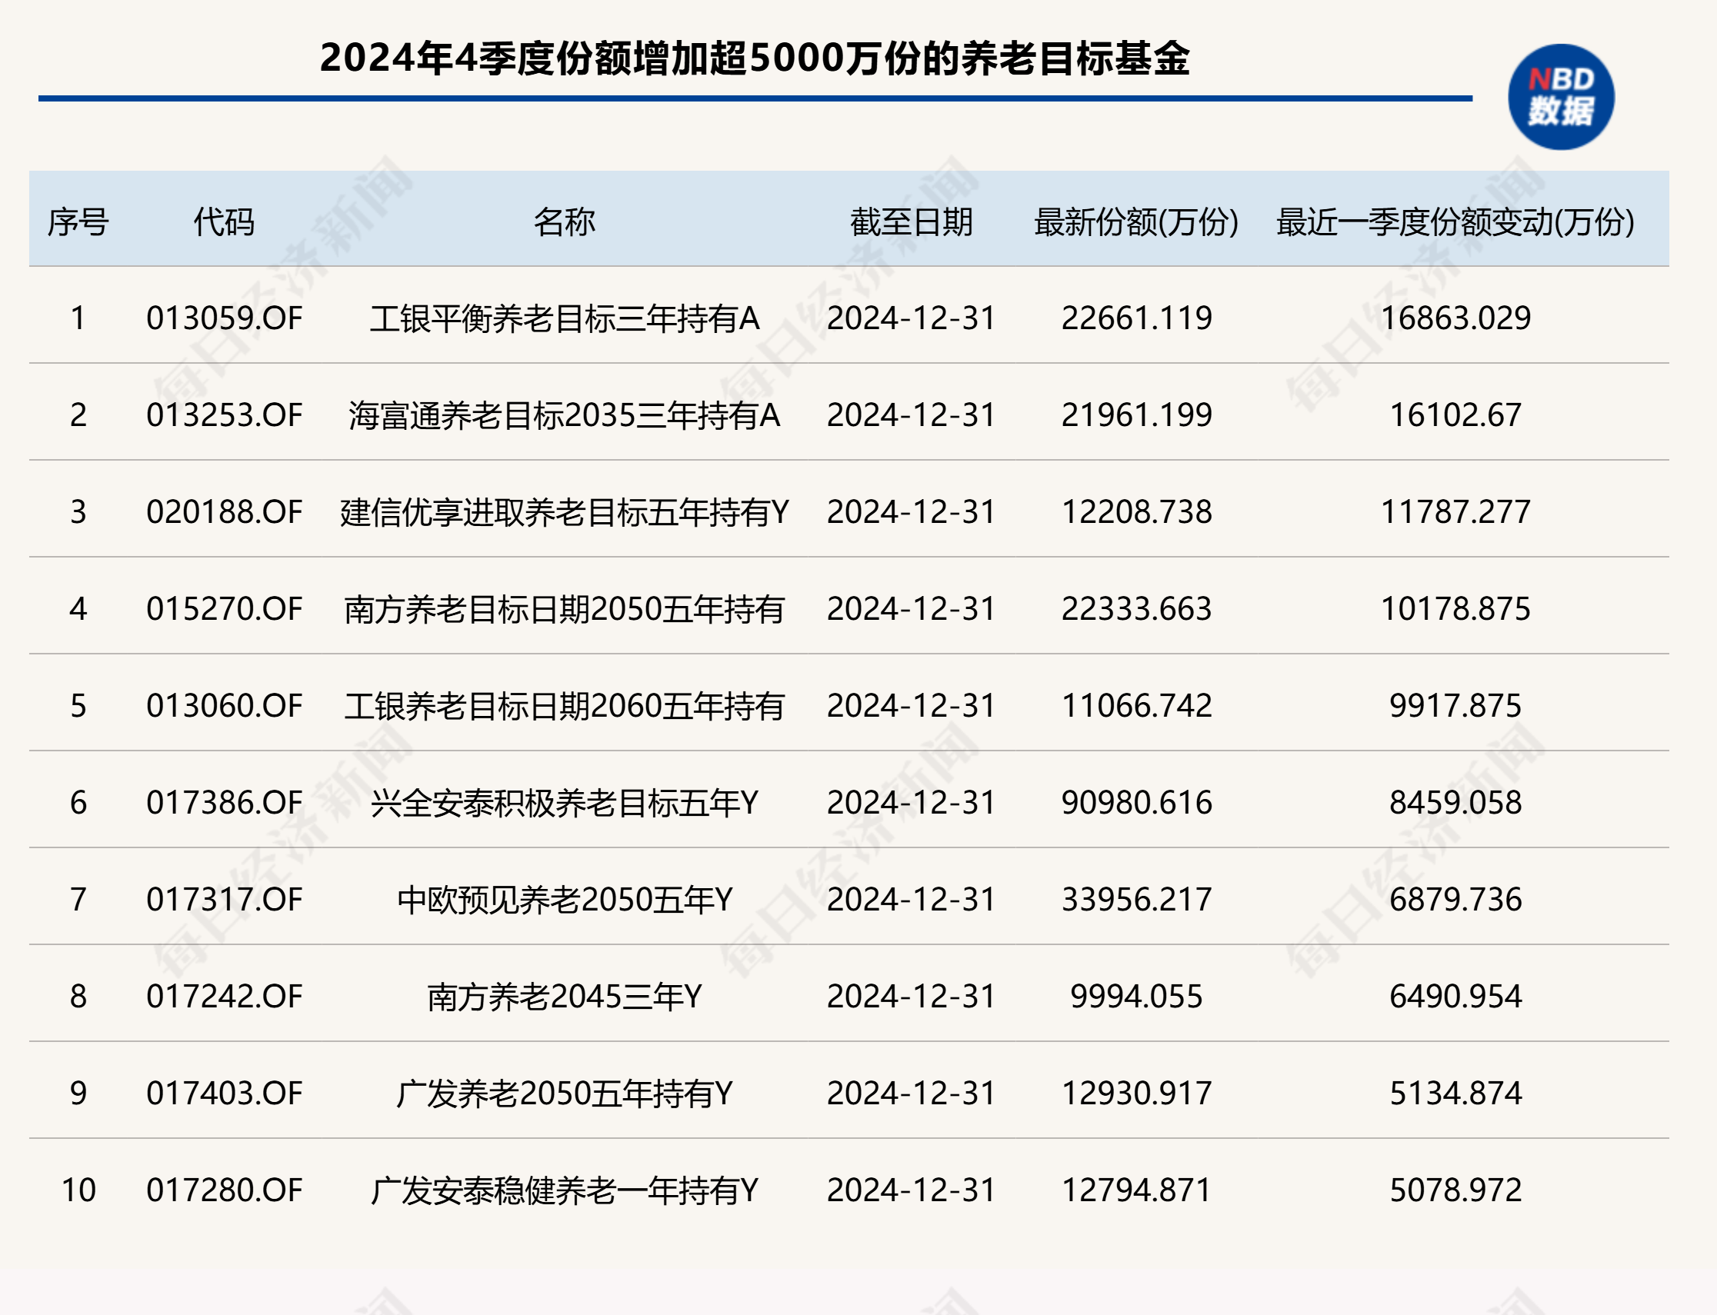Click latest share value 33956.217

(1136, 901)
